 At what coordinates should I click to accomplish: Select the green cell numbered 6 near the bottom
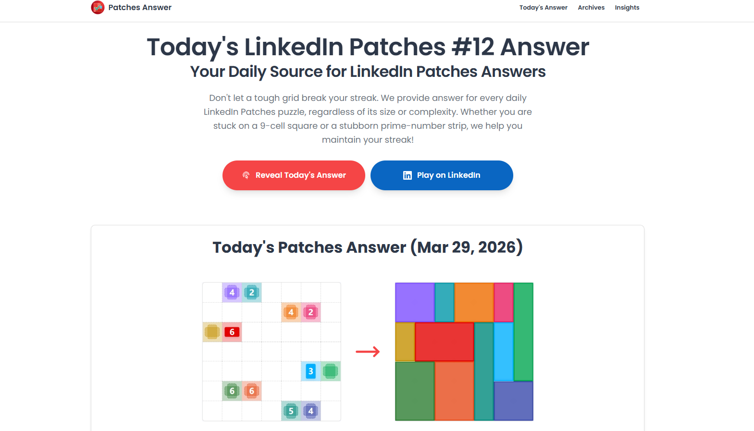(x=232, y=391)
